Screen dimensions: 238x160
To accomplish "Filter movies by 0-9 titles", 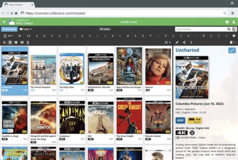I will click(28, 36).
